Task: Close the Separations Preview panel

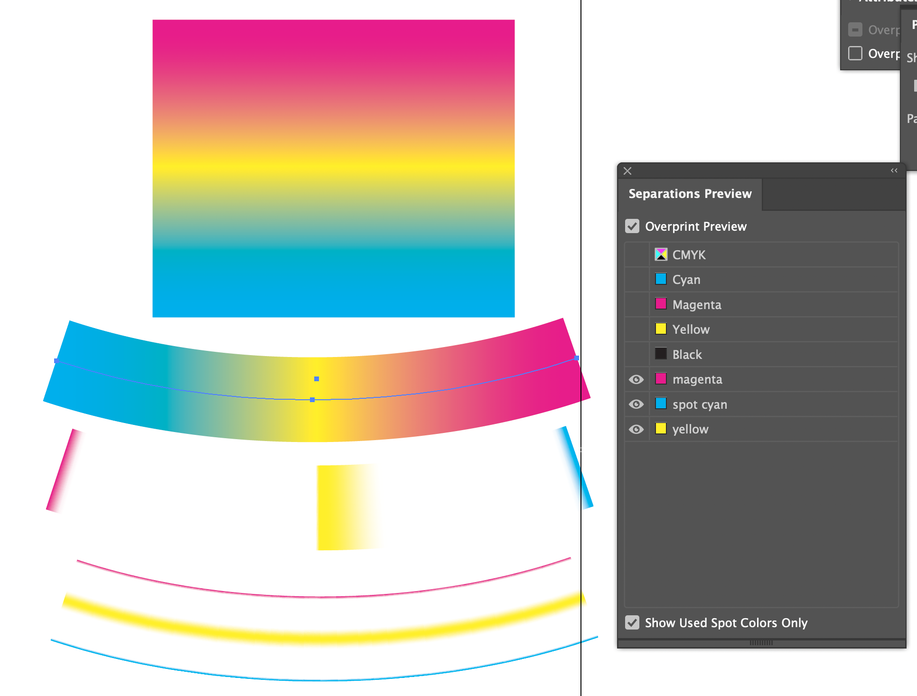Action: pyautogui.click(x=627, y=170)
